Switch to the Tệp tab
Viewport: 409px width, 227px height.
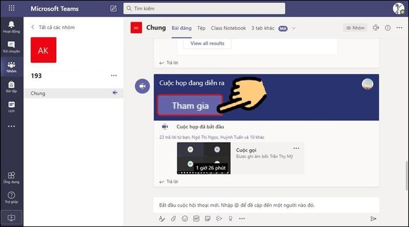tap(201, 28)
